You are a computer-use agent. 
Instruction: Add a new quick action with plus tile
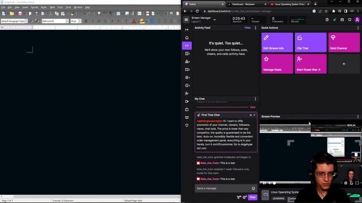[x=344, y=64]
